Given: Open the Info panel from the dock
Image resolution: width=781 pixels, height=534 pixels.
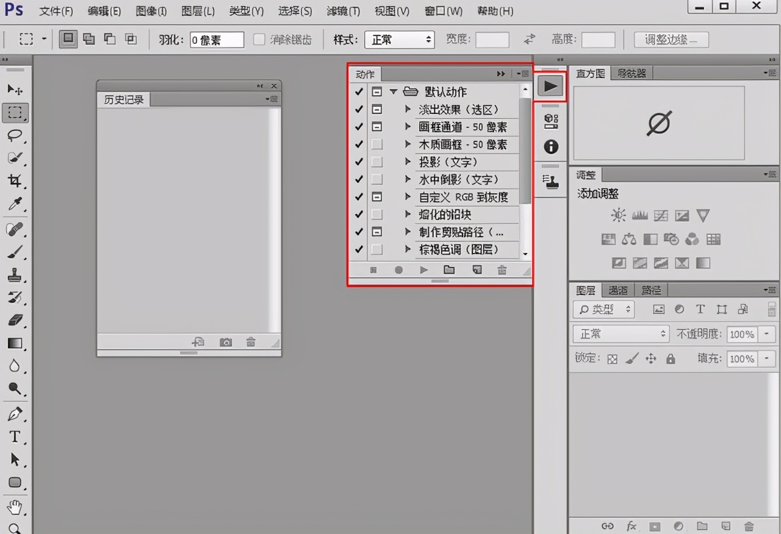Looking at the screenshot, I should tap(550, 146).
